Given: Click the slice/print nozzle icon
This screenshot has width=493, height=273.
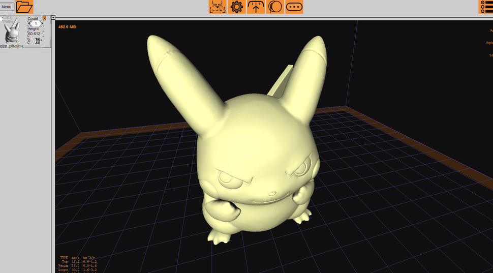Looking at the screenshot, I should click(218, 7).
